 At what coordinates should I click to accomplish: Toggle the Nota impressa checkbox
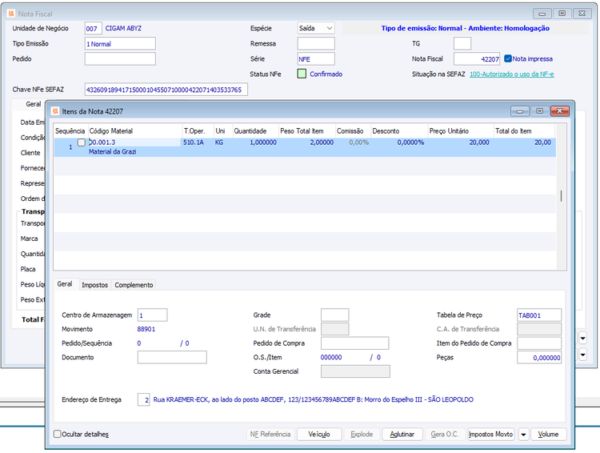click(x=508, y=58)
